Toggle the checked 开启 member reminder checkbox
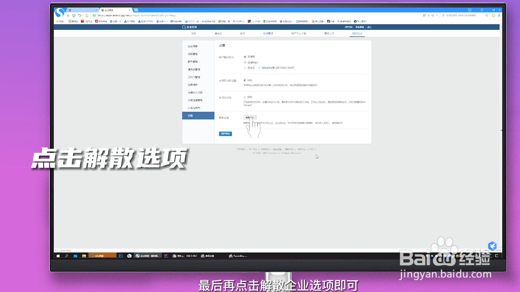This screenshot has width=520, height=292. (245, 80)
